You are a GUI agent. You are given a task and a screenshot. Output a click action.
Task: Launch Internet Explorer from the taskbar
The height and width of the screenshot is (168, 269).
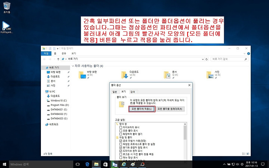pos(124,164)
